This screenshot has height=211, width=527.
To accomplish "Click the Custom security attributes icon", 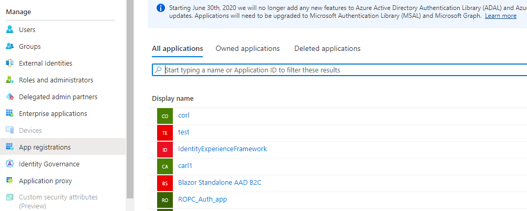I will pyautogui.click(x=10, y=197).
